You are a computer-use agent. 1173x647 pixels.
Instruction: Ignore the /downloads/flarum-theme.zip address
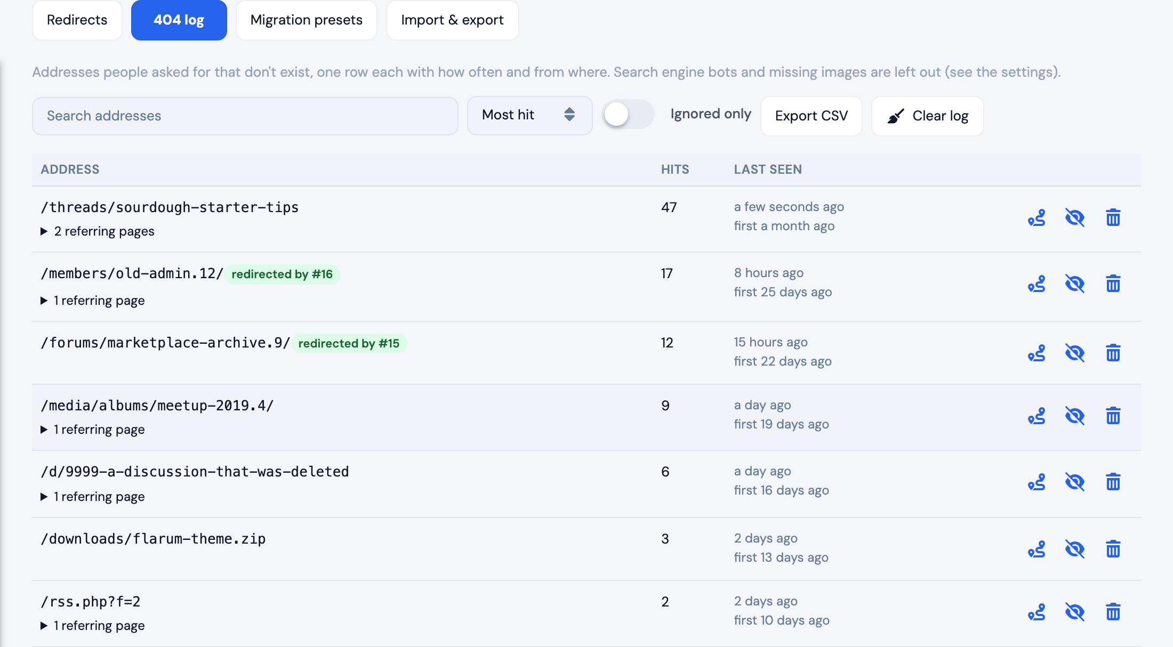1075,549
